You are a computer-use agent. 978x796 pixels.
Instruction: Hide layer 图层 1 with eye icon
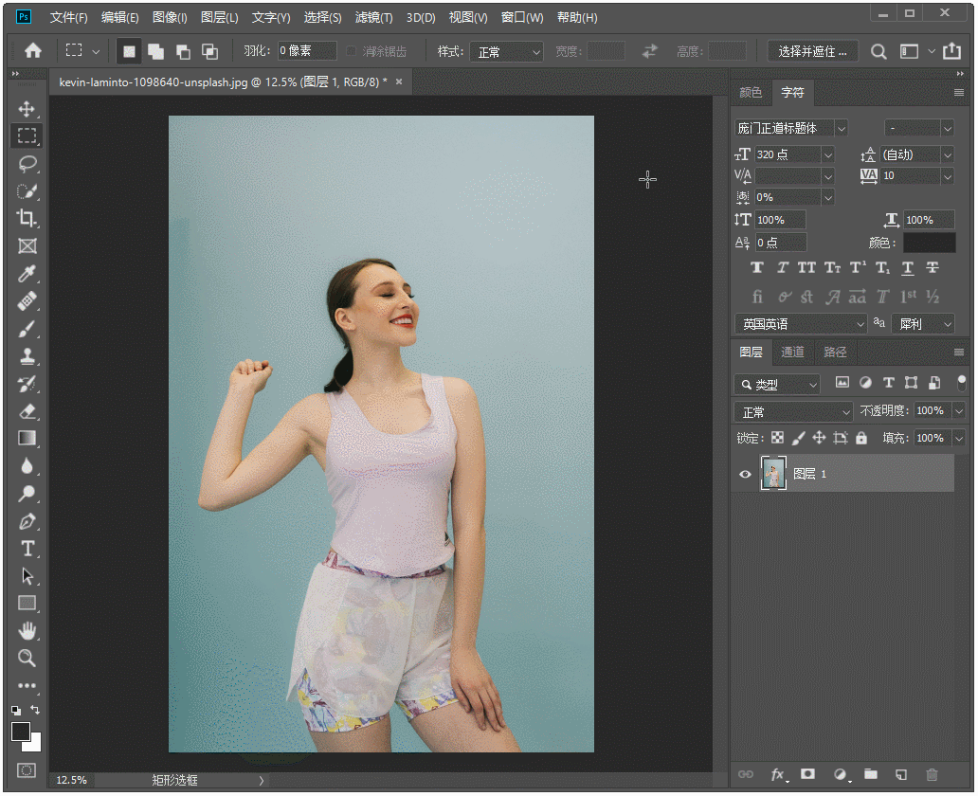(x=746, y=474)
